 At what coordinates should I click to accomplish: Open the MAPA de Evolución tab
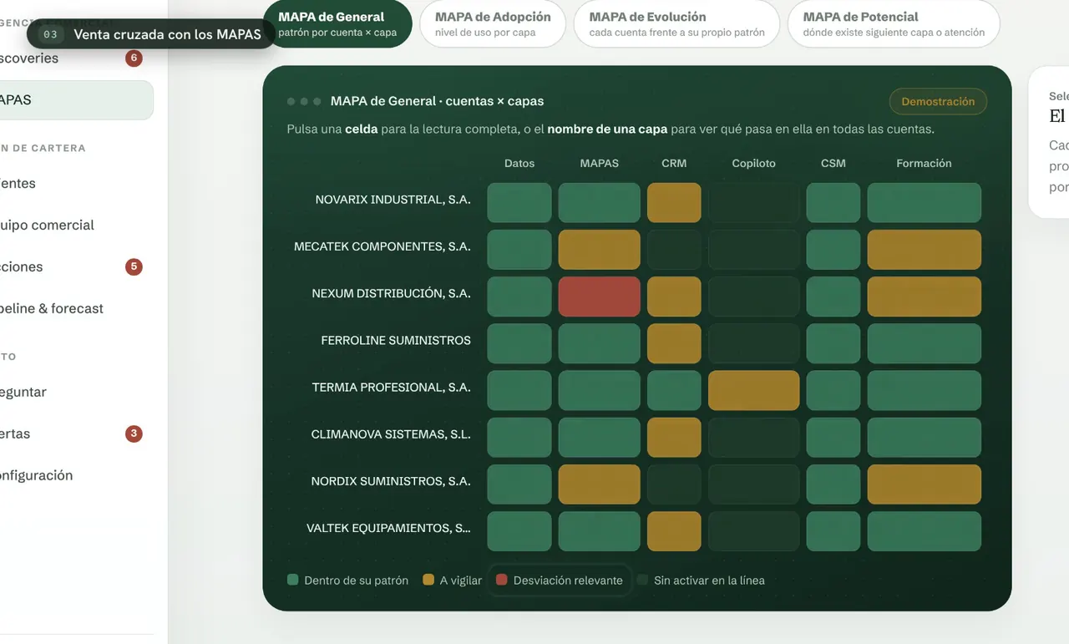[x=676, y=24]
